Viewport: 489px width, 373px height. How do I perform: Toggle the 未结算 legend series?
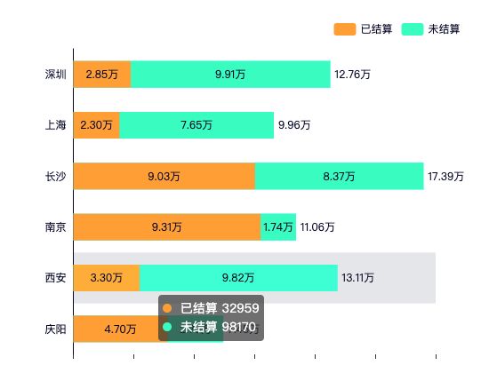[x=430, y=29]
